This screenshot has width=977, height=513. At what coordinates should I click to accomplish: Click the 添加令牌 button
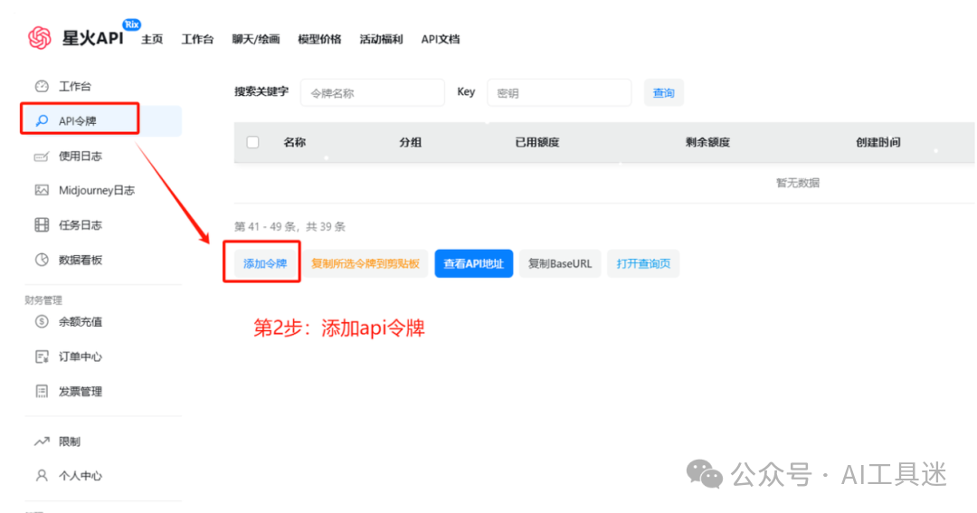coord(265,263)
